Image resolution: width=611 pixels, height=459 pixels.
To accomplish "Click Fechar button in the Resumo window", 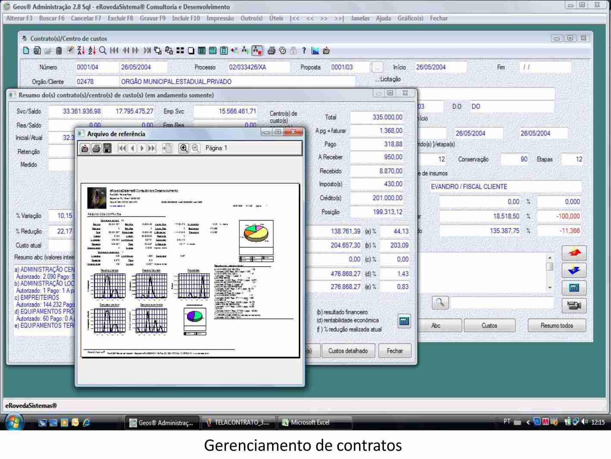I will tap(395, 351).
